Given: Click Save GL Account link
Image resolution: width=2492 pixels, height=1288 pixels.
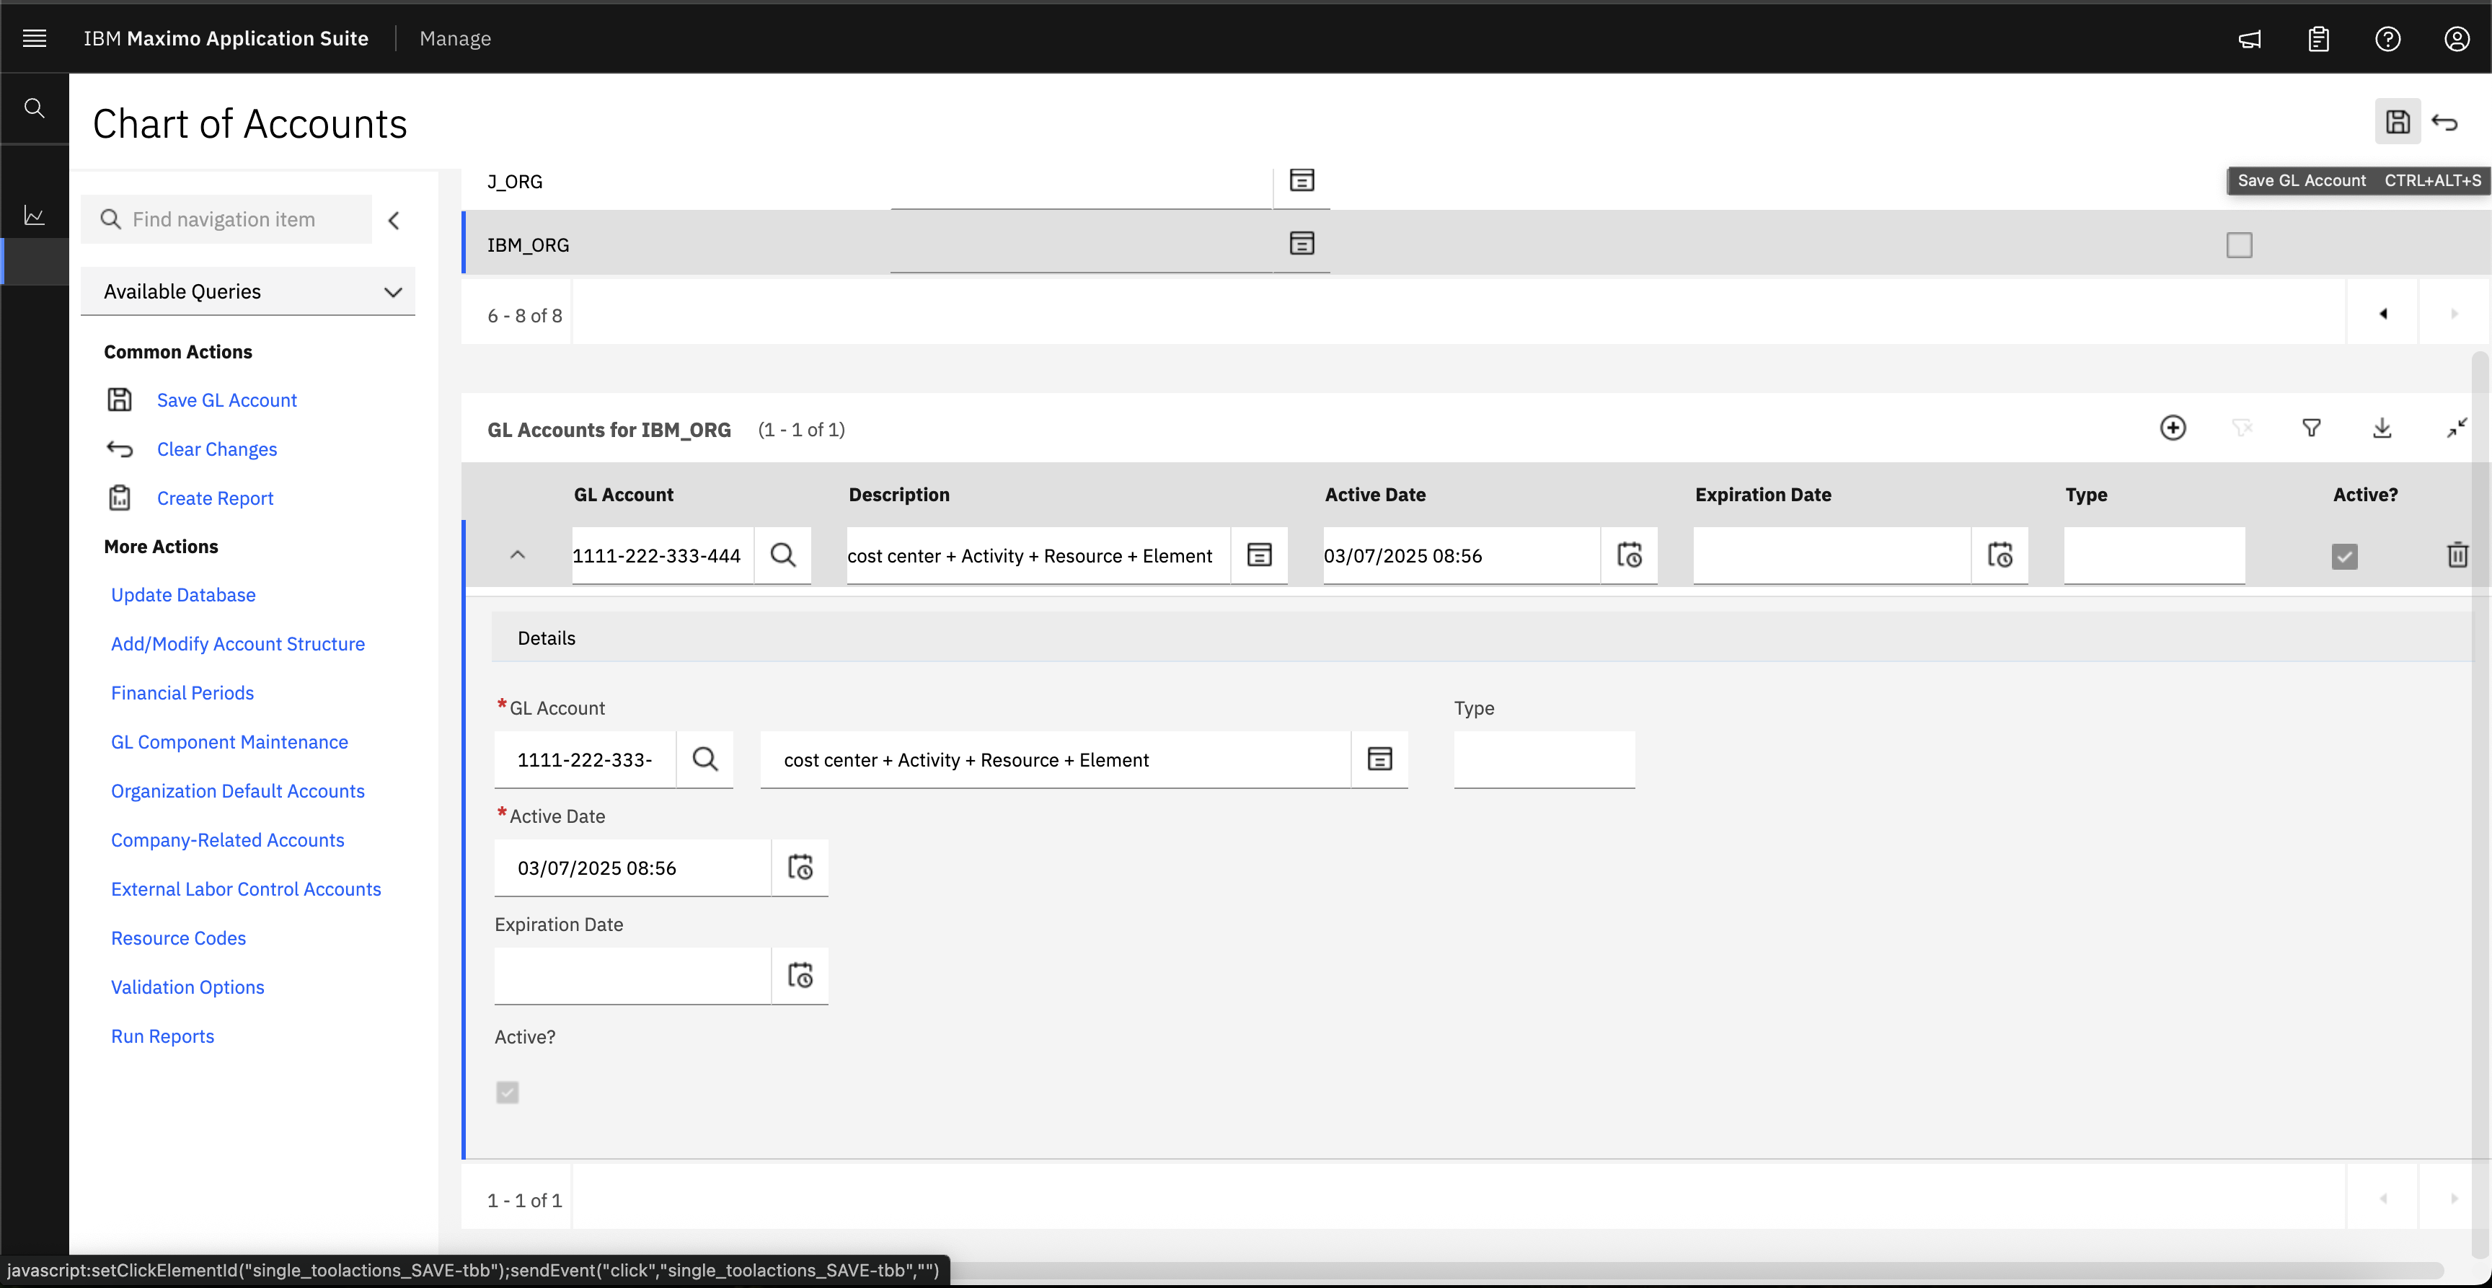Looking at the screenshot, I should click(226, 401).
